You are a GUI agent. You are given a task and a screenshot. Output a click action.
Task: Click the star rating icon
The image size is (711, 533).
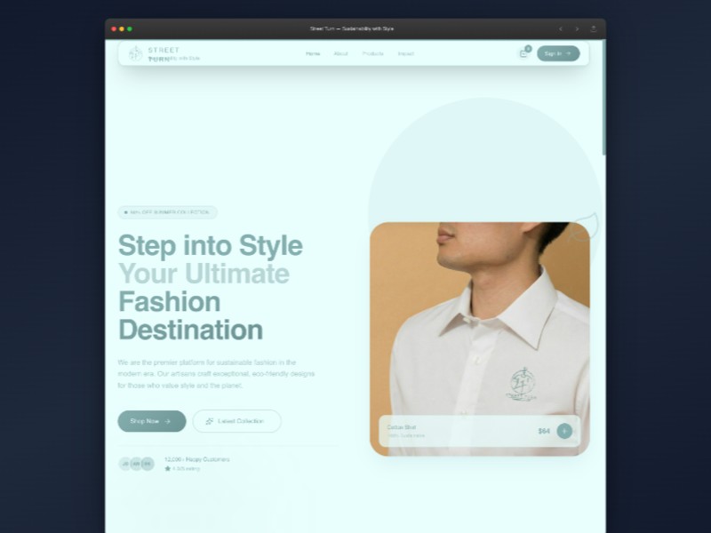(x=167, y=468)
